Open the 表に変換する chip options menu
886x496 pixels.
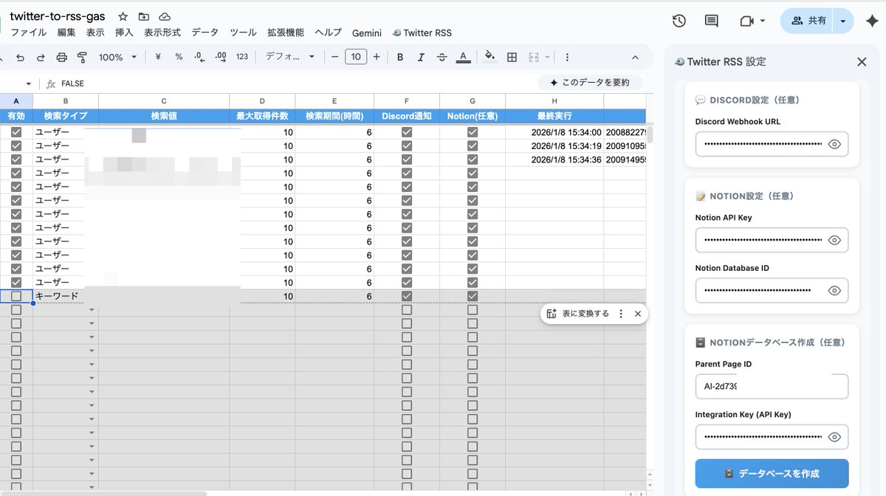(621, 314)
